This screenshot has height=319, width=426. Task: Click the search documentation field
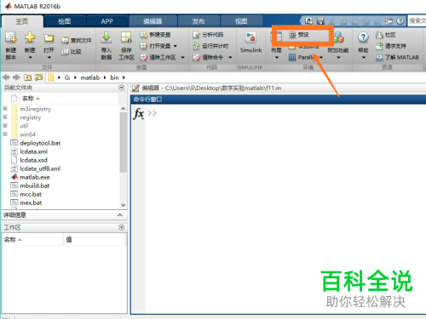[417, 20]
